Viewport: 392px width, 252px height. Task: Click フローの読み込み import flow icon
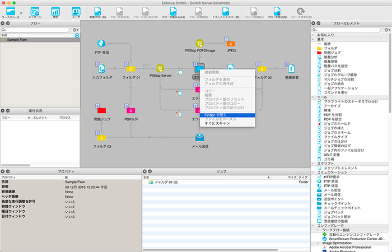173,12
